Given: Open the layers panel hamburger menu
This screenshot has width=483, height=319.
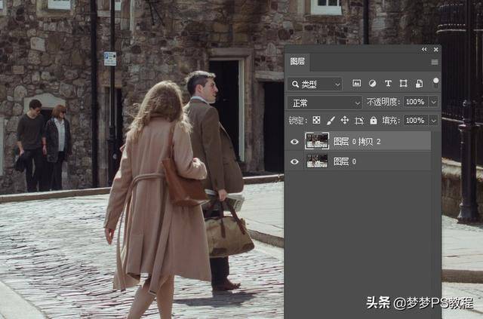Looking at the screenshot, I should tap(435, 62).
